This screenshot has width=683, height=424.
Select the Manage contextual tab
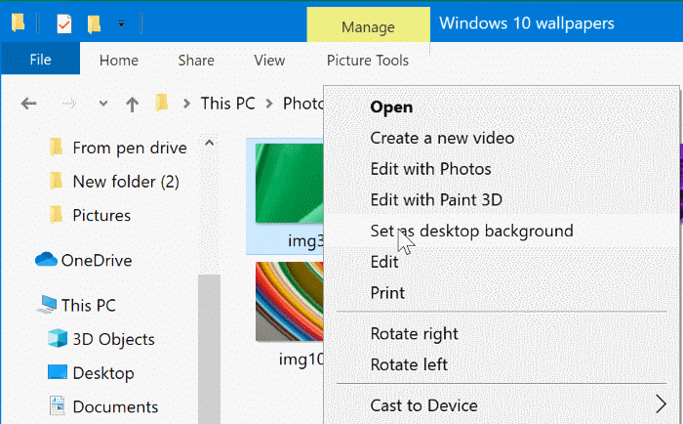368,26
